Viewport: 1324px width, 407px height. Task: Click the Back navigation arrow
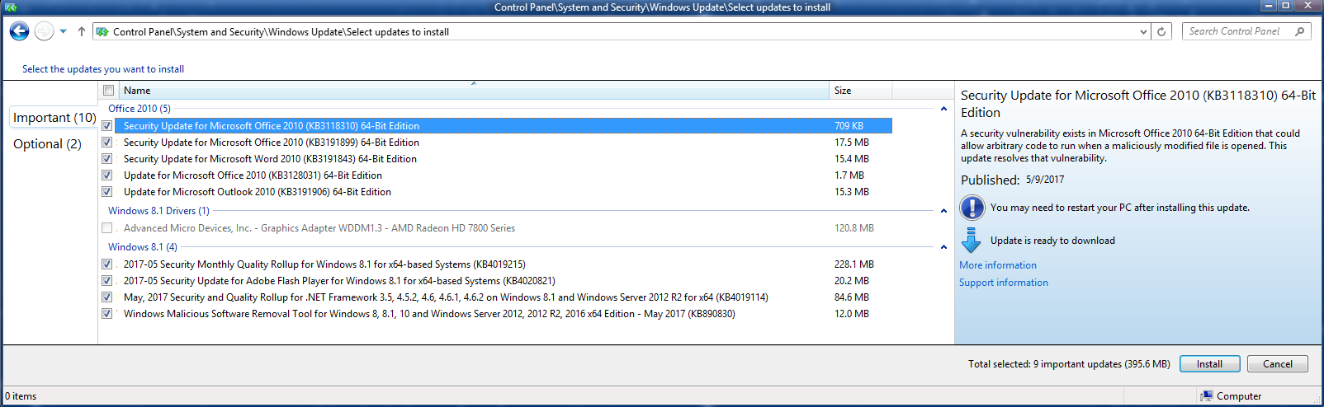coord(19,31)
